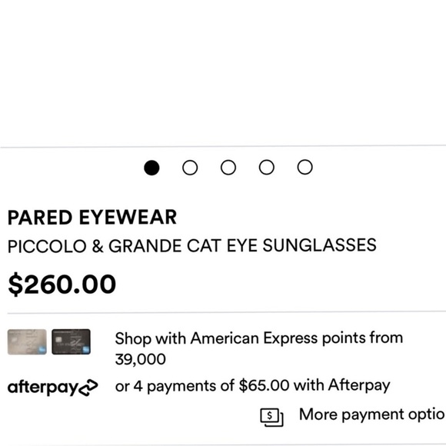Click the 4 payments of $65.00 Afterpay text

[252, 386]
